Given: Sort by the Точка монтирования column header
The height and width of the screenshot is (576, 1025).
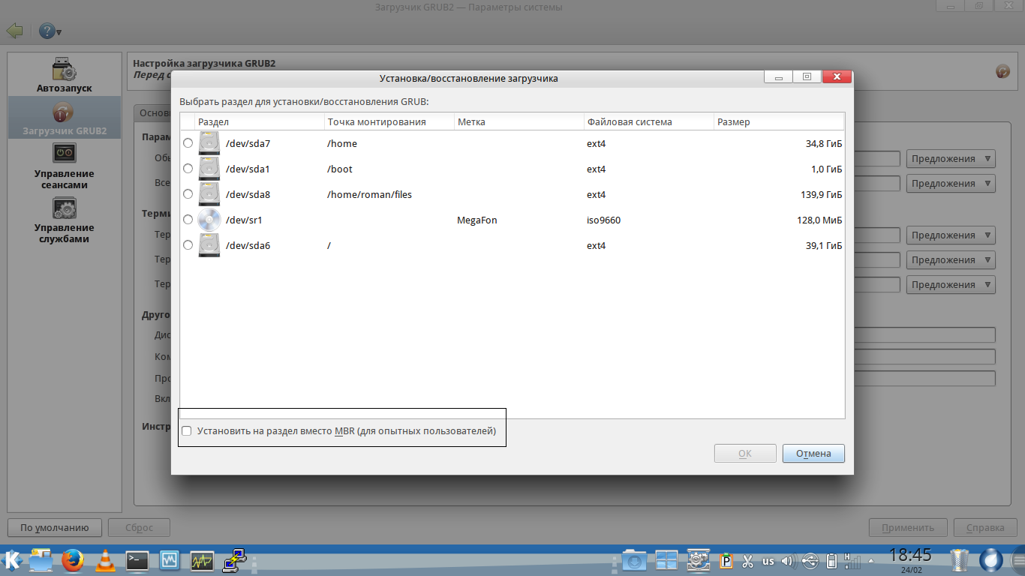Looking at the screenshot, I should [x=389, y=121].
